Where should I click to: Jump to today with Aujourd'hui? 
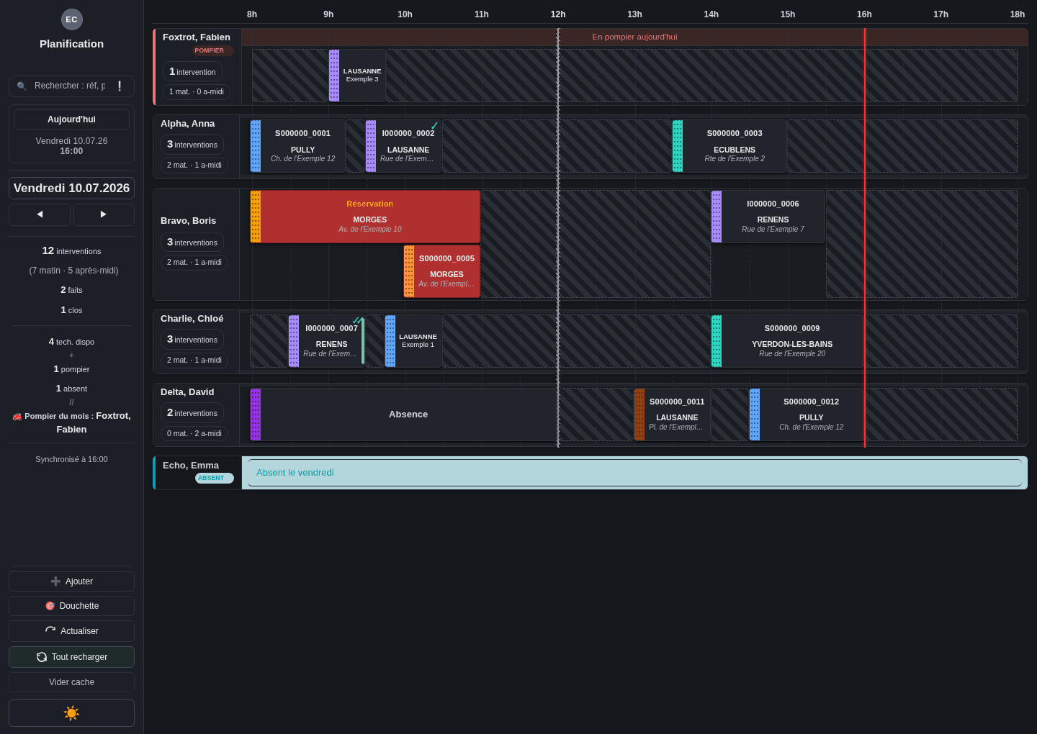71,119
